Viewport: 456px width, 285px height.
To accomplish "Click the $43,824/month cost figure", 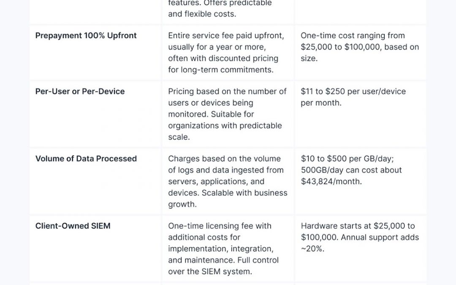I will [x=331, y=182].
